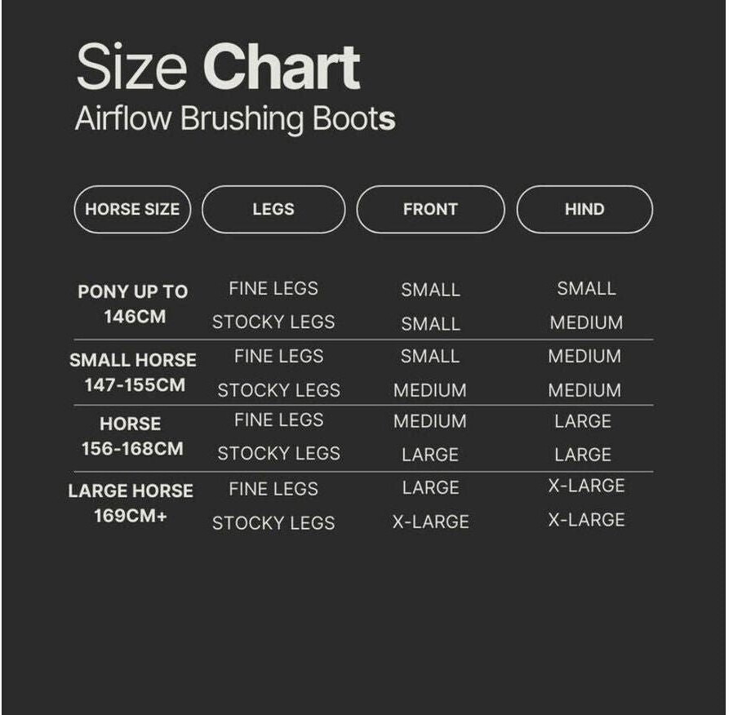
Task: Click the PONY UP TO 146CM label
Action: point(133,304)
